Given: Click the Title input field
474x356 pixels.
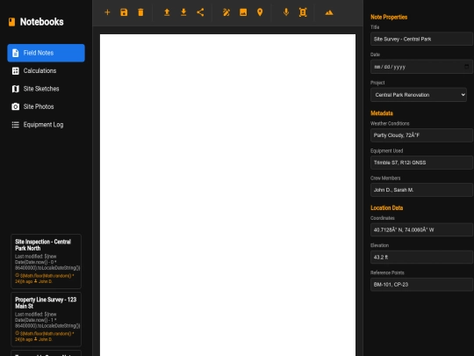Looking at the screenshot, I should (421, 39).
